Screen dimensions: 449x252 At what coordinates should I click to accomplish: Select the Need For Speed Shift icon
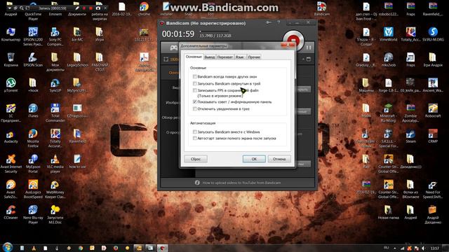tap(433, 190)
